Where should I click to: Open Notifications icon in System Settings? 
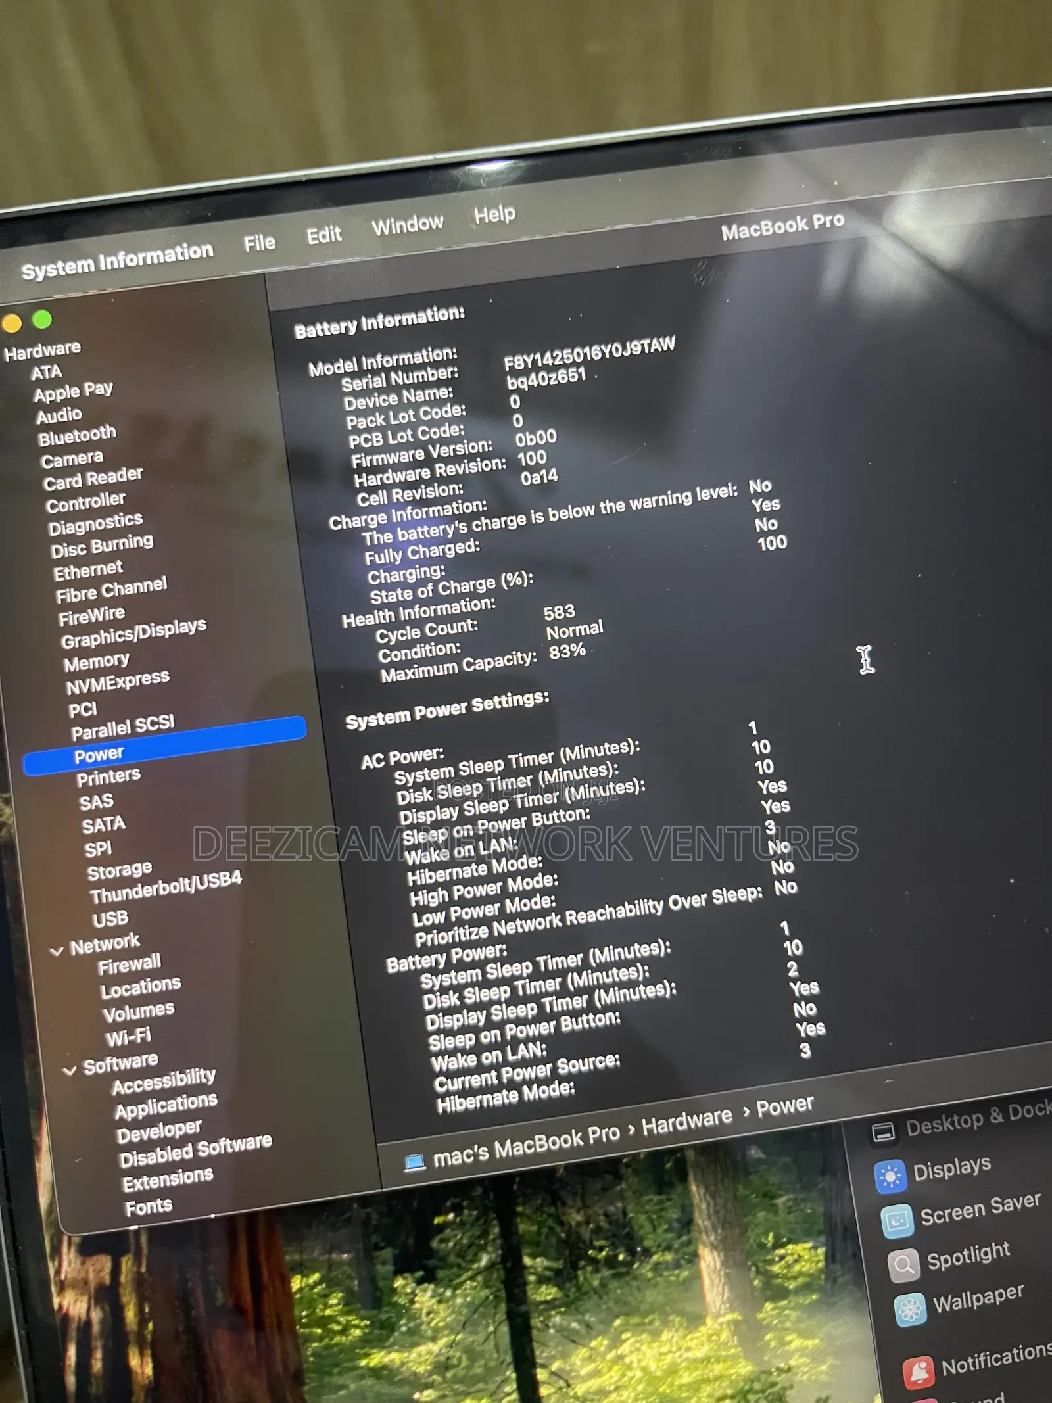click(919, 1371)
